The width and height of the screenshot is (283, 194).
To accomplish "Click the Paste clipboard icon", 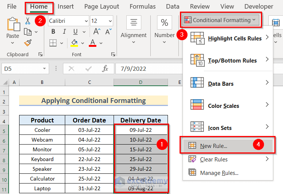I will pos(13,24).
